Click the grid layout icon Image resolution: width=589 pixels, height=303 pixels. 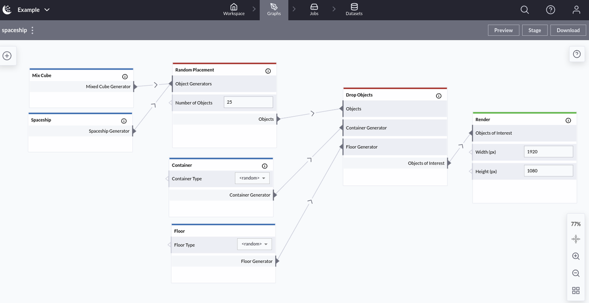tap(576, 290)
